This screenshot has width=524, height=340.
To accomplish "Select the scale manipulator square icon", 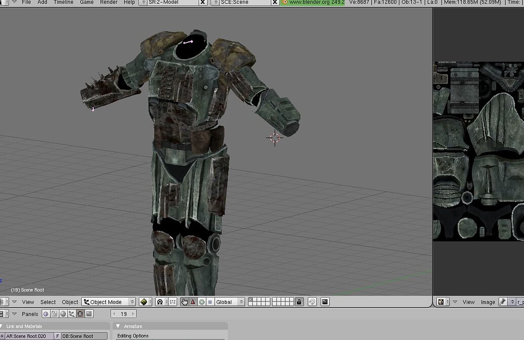I will click(x=209, y=302).
